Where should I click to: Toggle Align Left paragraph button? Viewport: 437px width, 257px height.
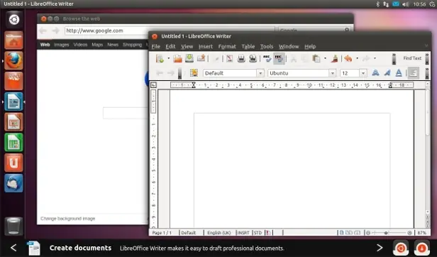[x=414, y=73]
